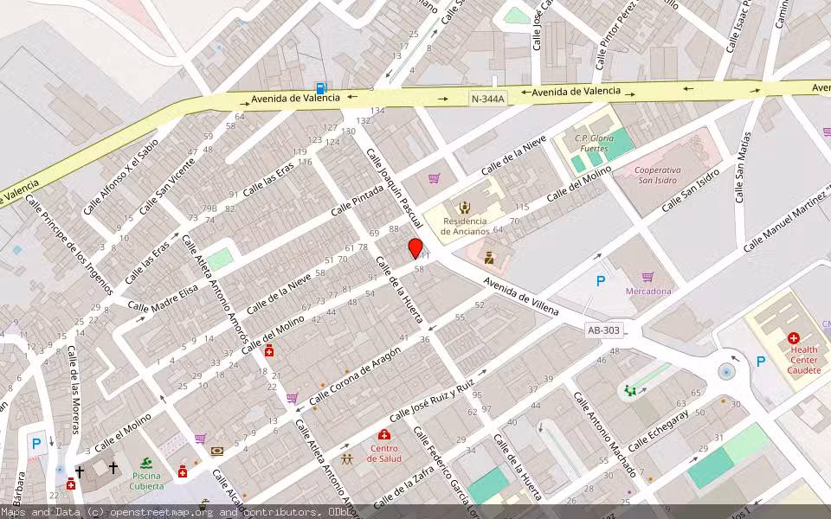831x519 pixels.
Task: Click the pharmacy cross on Calle Corona de Aragón
Action: (x=183, y=473)
